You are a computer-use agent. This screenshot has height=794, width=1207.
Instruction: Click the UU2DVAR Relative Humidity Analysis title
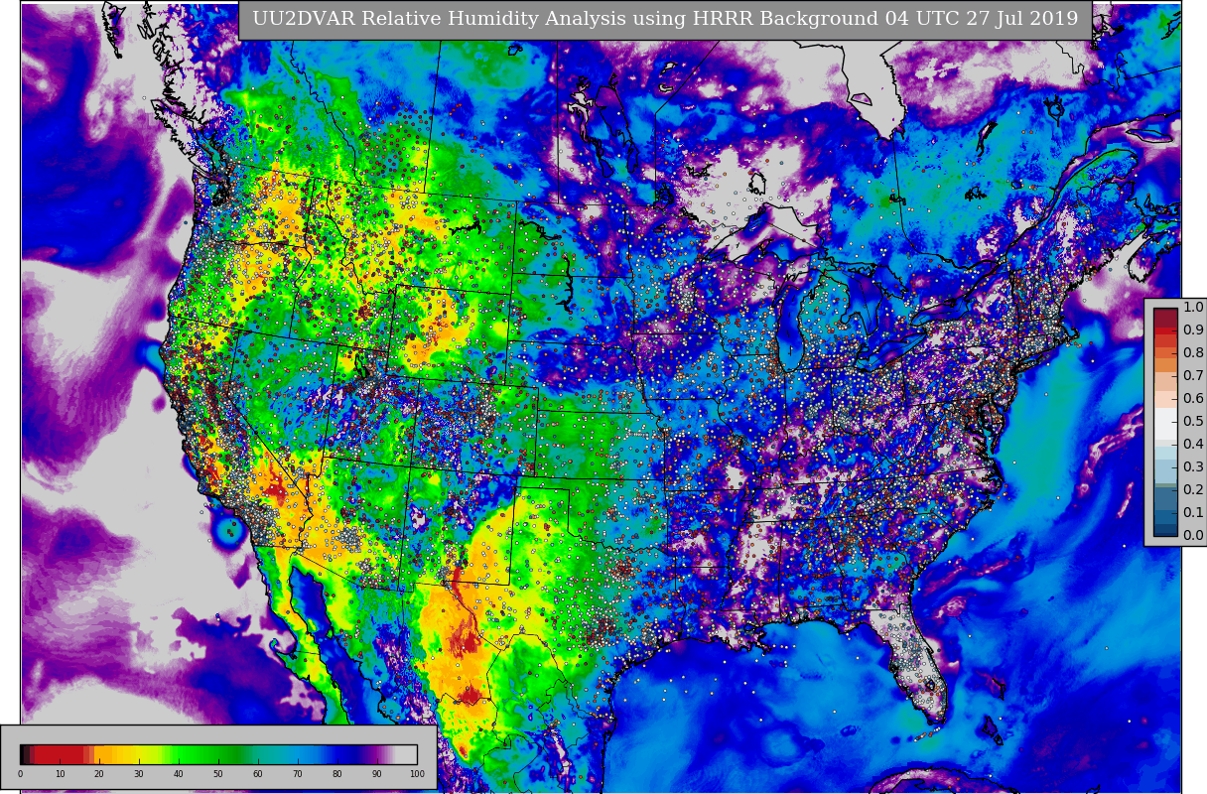(x=665, y=19)
